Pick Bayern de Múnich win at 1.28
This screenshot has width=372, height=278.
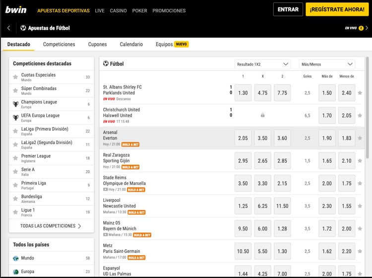282,229
